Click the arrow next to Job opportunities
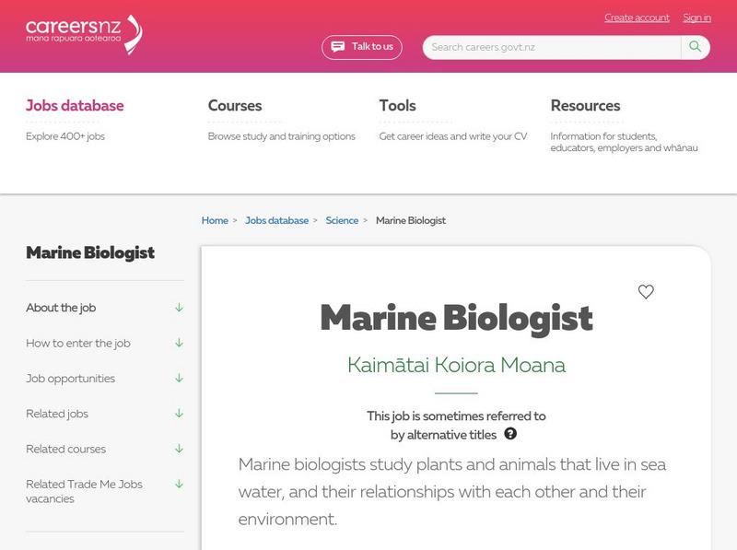 179,378
